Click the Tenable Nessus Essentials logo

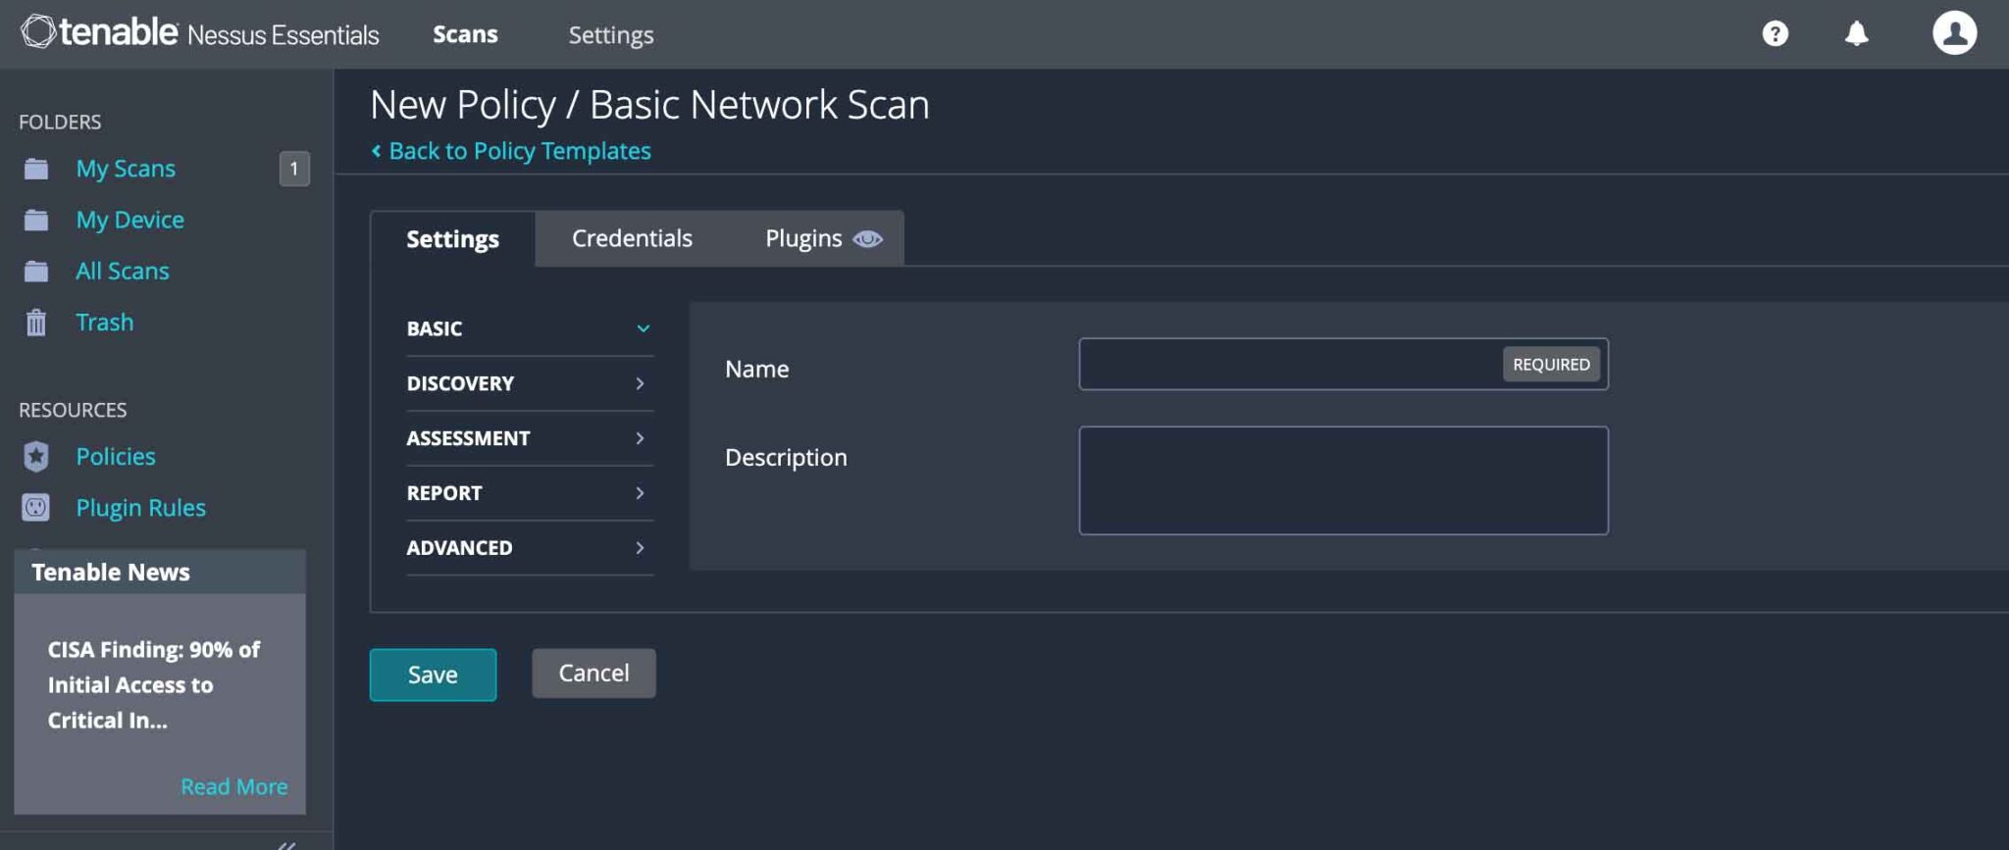199,33
